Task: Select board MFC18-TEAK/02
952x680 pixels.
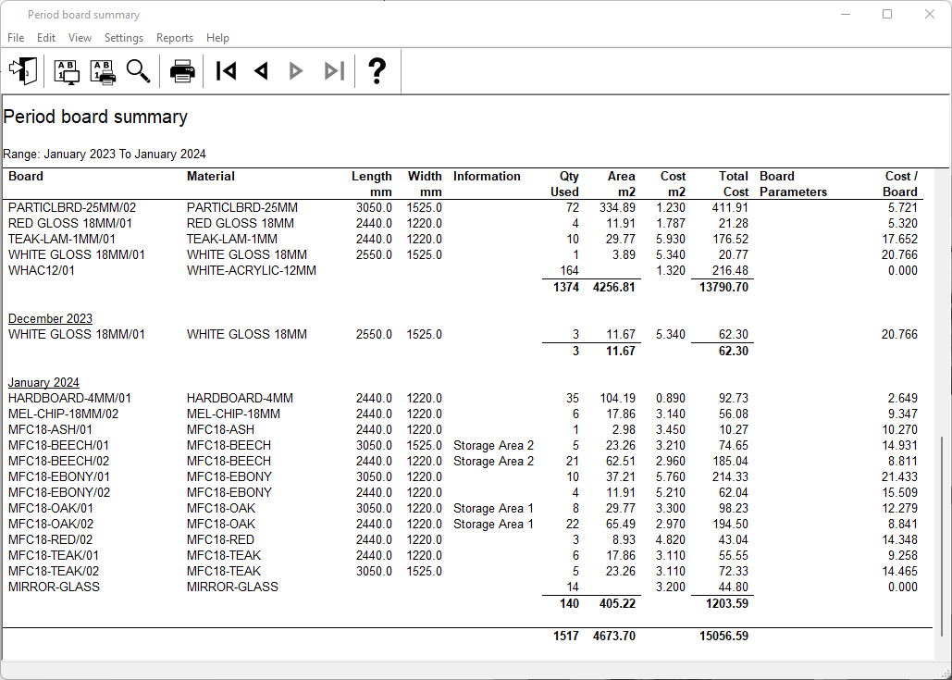Action: click(x=54, y=572)
